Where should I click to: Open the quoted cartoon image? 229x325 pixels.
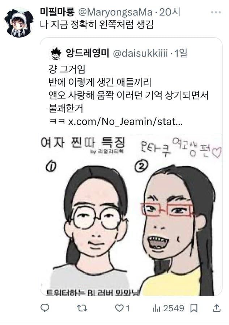pyautogui.click(x=131, y=215)
